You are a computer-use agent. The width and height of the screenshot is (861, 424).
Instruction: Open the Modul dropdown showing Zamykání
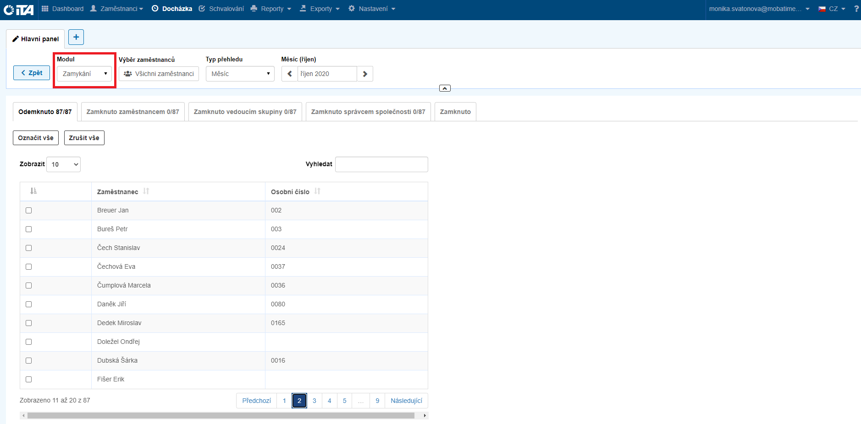click(x=84, y=74)
